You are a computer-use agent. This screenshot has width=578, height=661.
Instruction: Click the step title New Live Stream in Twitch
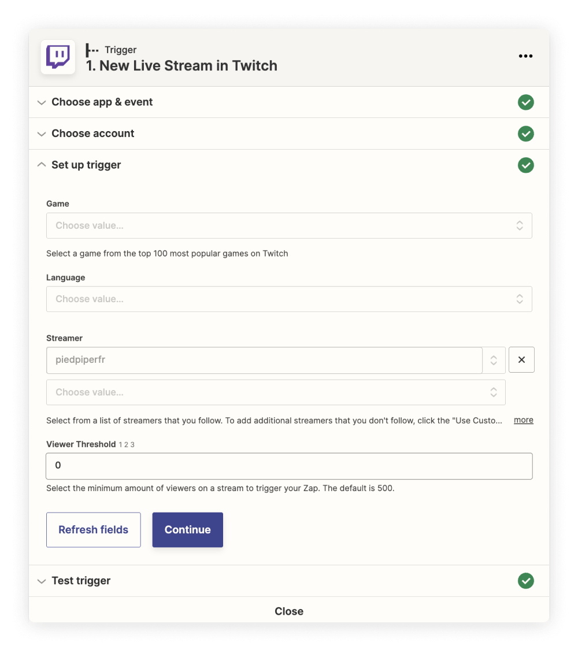[181, 66]
